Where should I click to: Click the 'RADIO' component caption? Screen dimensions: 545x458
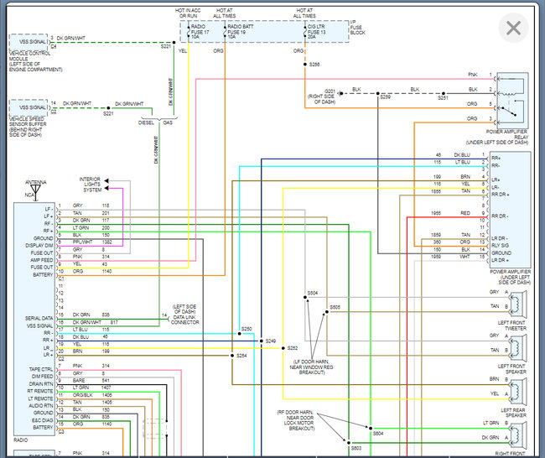pyautogui.click(x=21, y=440)
